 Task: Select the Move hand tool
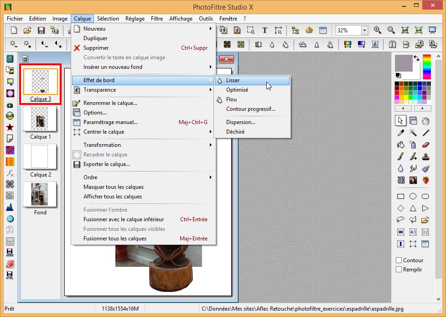point(425,121)
